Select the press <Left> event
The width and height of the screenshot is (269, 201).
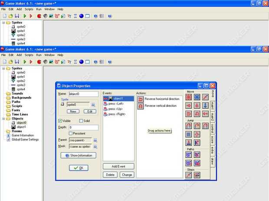click(118, 104)
